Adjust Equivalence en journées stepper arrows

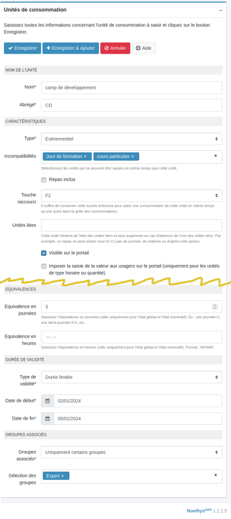215,307
